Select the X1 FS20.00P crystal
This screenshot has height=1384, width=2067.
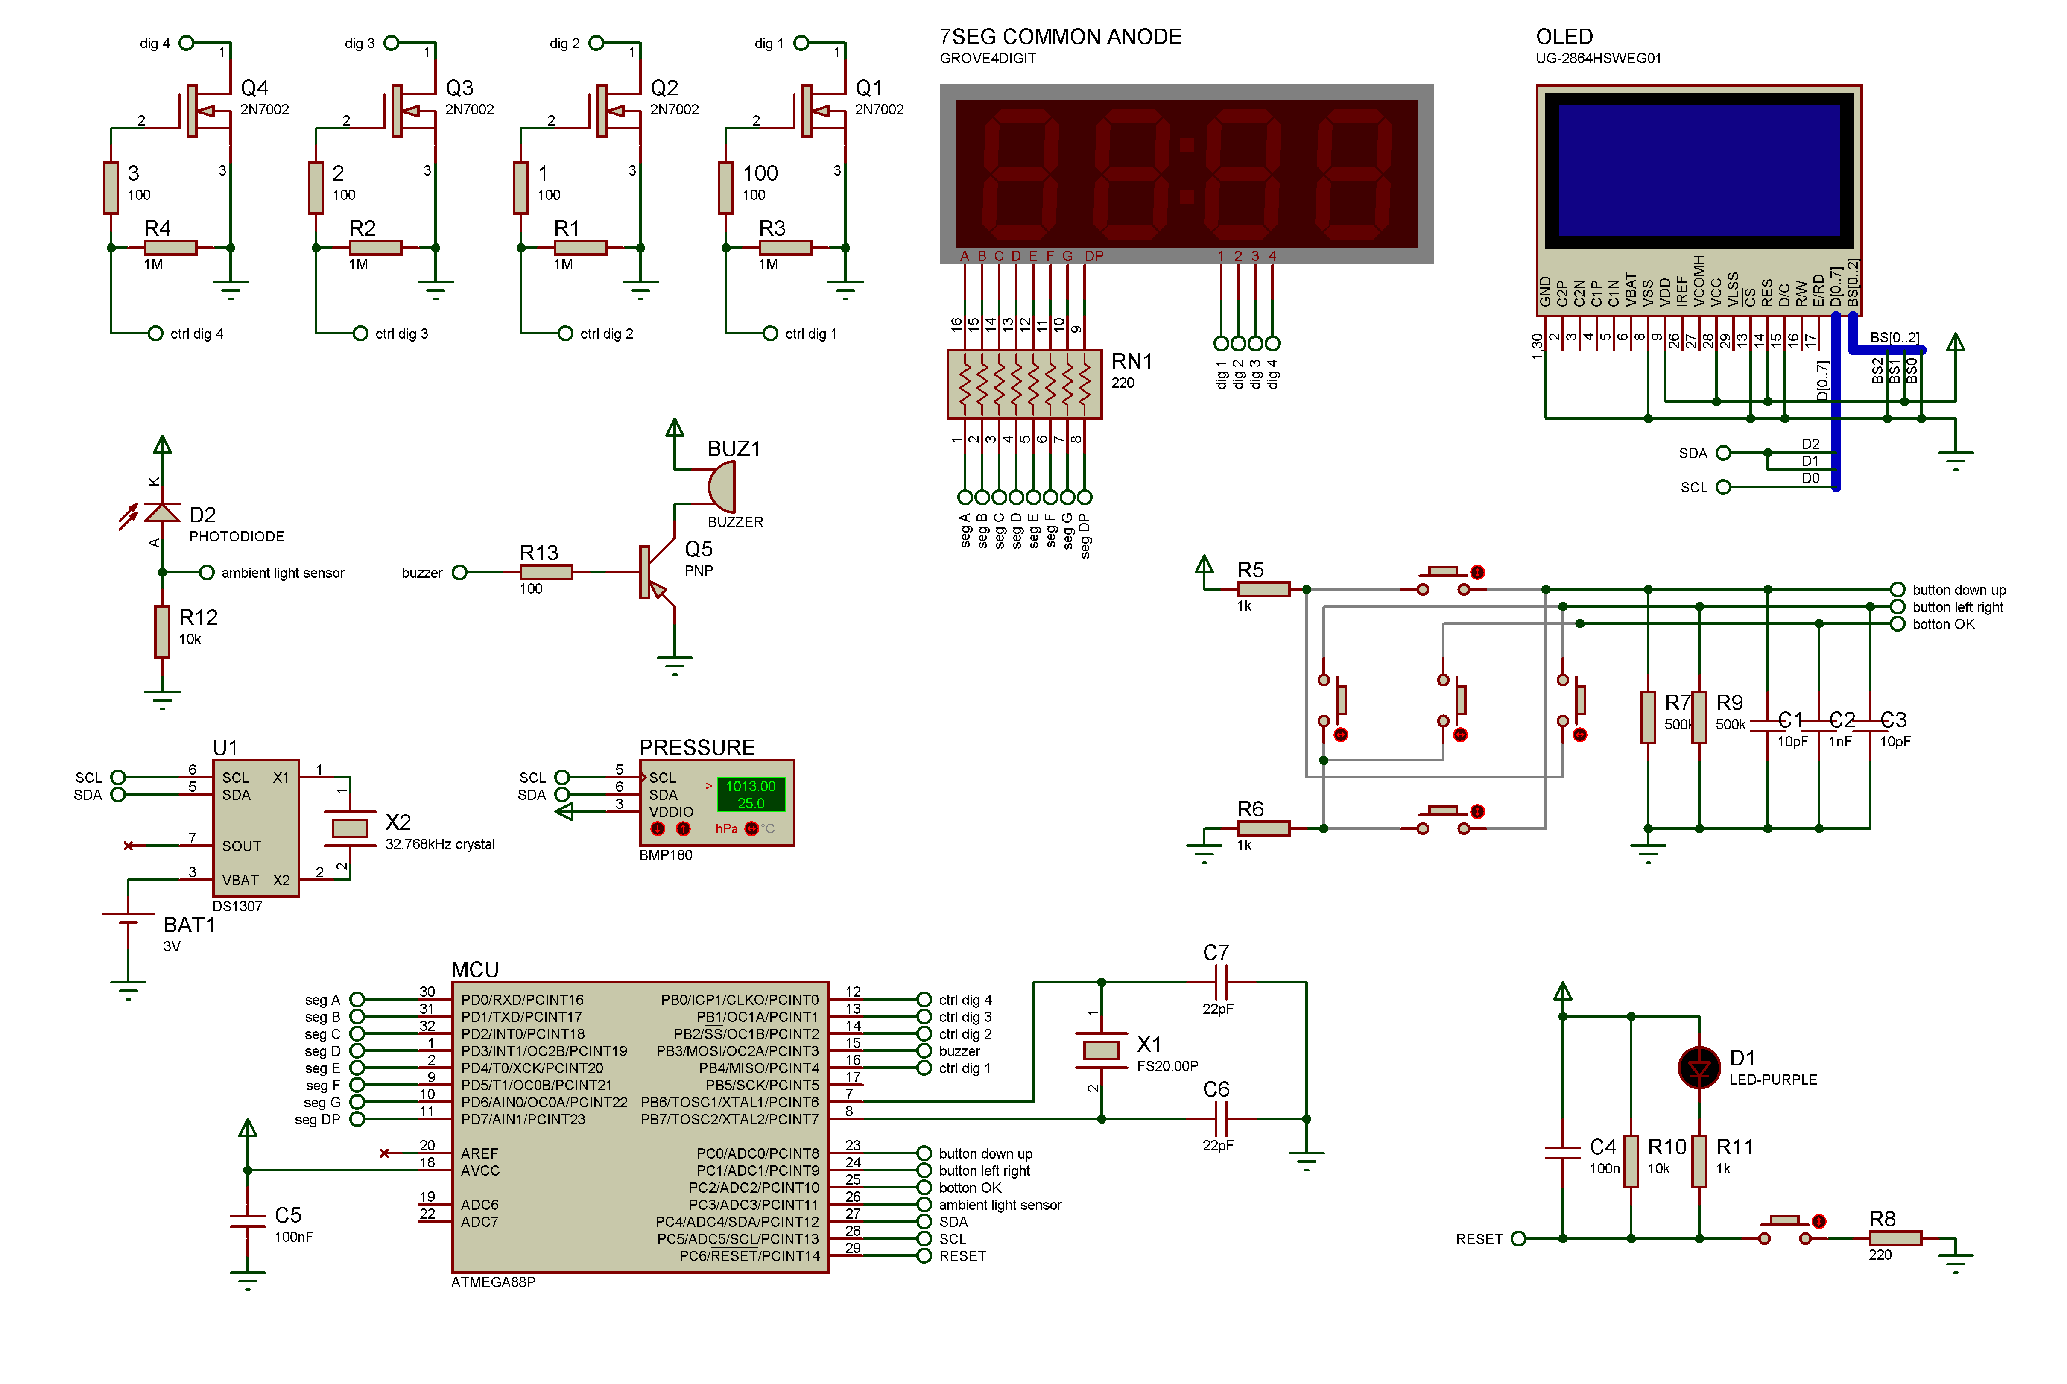[1101, 1050]
